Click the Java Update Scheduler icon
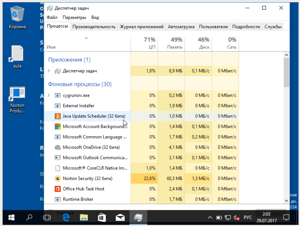This screenshot has height=226, width=300. pyautogui.click(x=58, y=116)
